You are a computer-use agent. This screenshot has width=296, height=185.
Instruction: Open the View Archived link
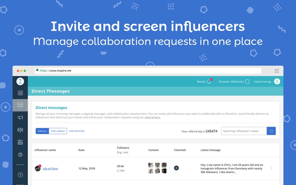[77, 131]
